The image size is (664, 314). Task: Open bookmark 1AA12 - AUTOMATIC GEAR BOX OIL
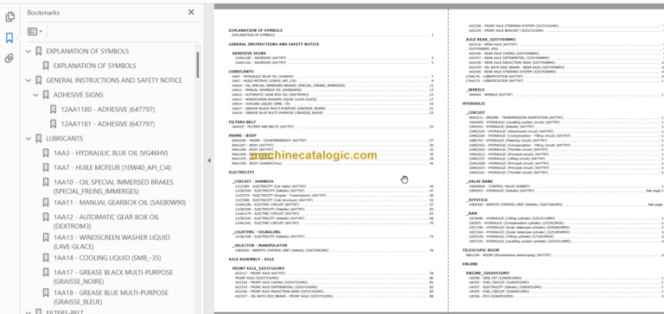pyautogui.click(x=105, y=222)
